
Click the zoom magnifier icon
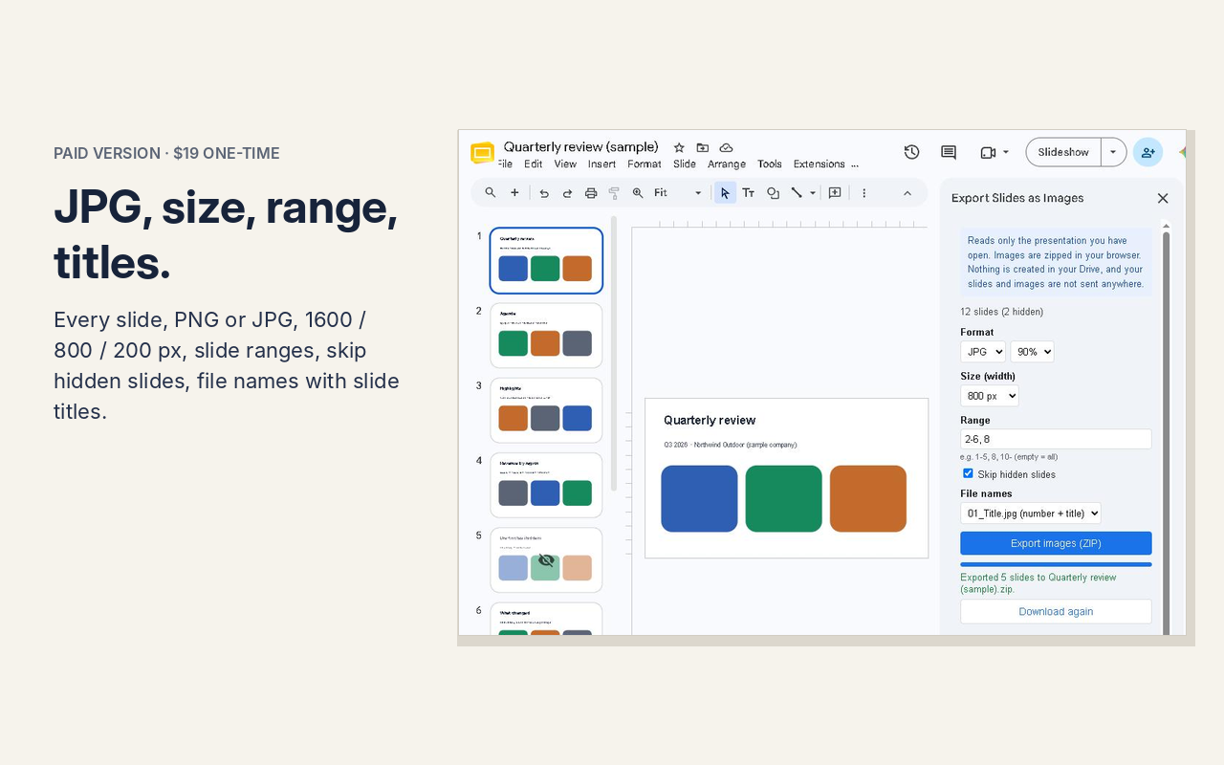pyautogui.click(x=638, y=193)
